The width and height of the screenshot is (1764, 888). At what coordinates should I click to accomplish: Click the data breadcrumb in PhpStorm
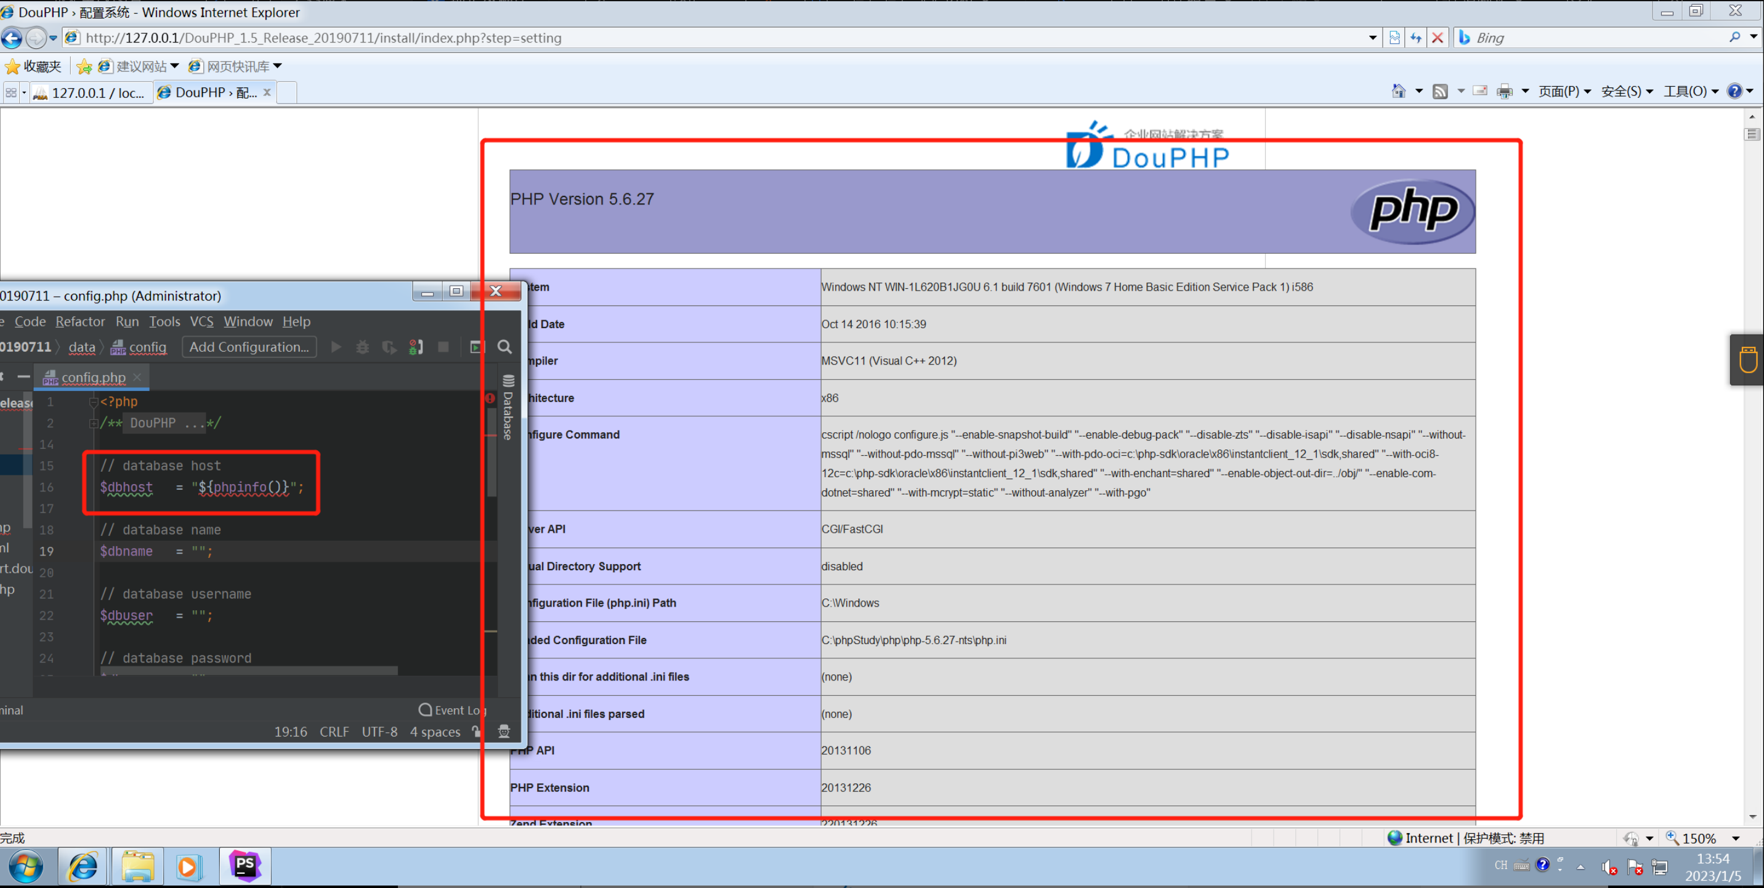[x=81, y=347]
